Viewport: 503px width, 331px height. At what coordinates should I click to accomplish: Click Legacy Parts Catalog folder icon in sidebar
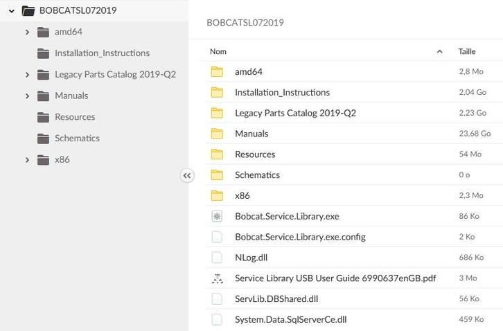tap(43, 75)
